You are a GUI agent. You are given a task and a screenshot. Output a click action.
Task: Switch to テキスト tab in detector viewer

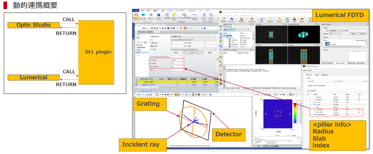266,146
